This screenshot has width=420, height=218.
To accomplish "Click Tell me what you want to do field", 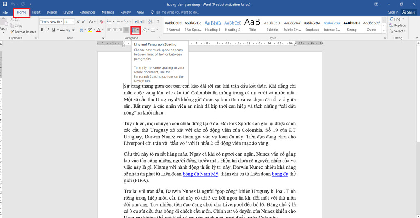I will (x=175, y=12).
